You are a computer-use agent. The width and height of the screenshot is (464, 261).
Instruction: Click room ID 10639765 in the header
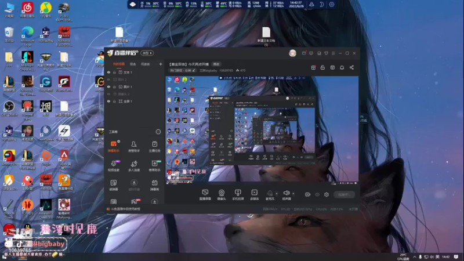click(226, 70)
